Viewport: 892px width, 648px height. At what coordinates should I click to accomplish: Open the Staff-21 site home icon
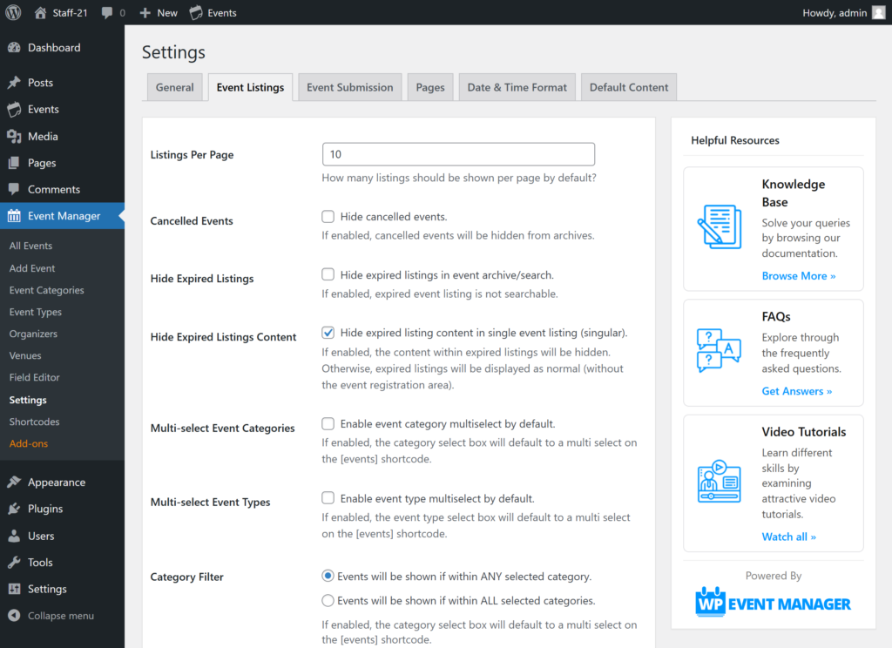41,12
